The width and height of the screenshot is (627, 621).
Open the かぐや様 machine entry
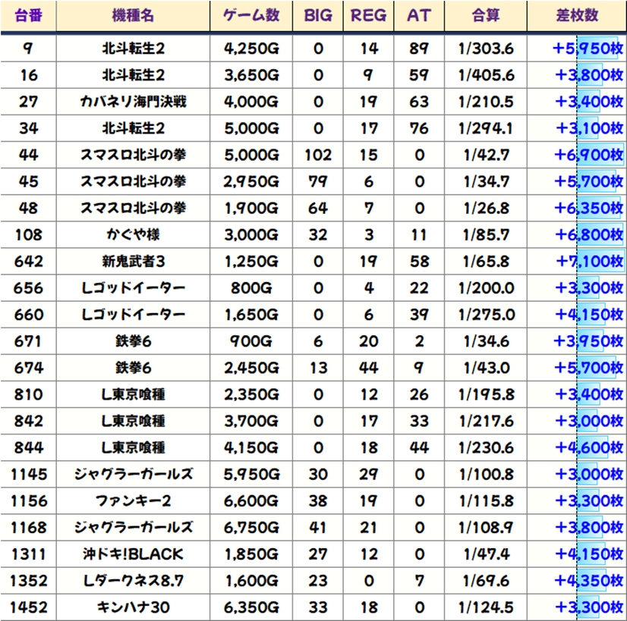point(133,235)
